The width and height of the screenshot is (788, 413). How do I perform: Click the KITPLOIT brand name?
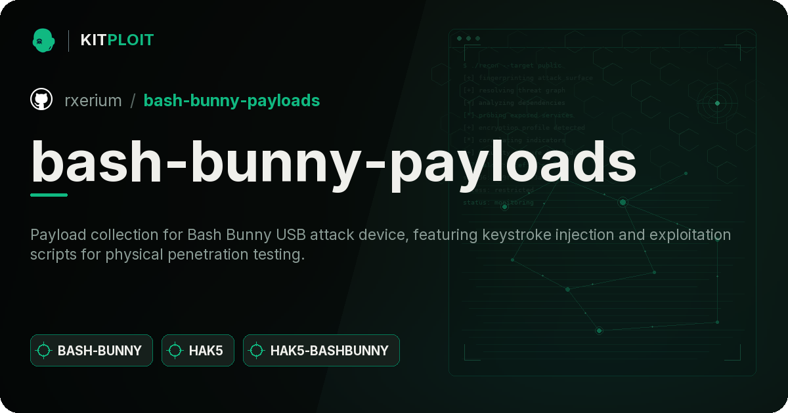[x=117, y=40]
